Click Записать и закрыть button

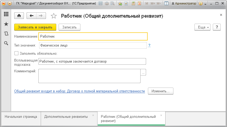click(x=35, y=27)
